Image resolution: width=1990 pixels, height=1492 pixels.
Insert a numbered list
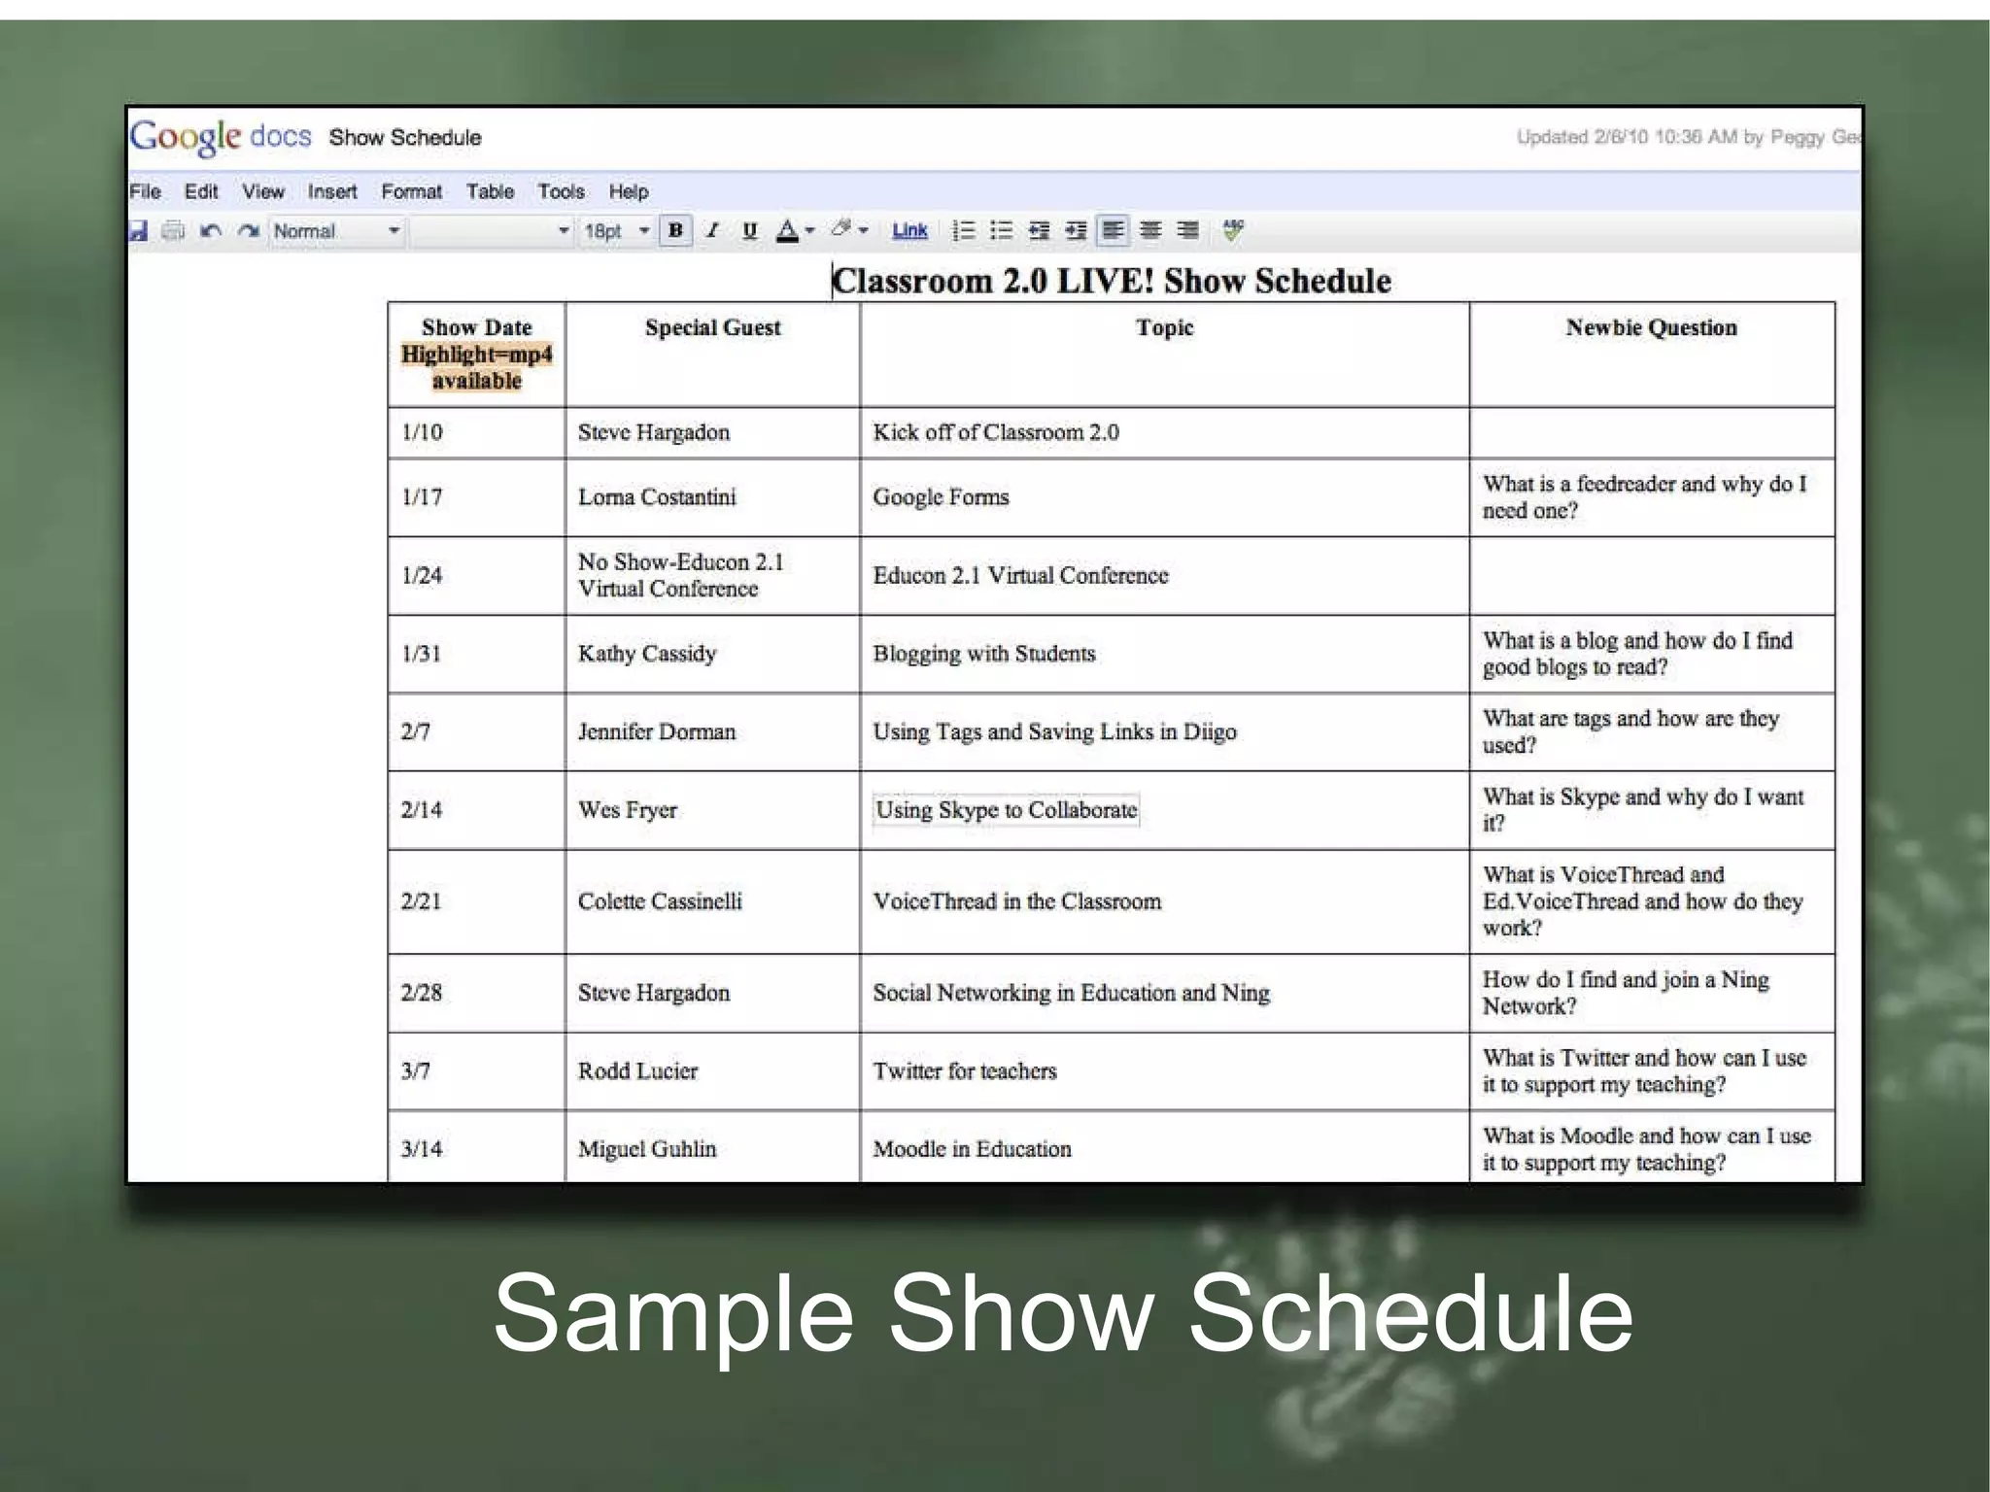(963, 230)
